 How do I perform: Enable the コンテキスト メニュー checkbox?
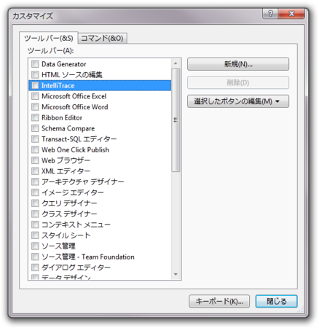(35, 224)
